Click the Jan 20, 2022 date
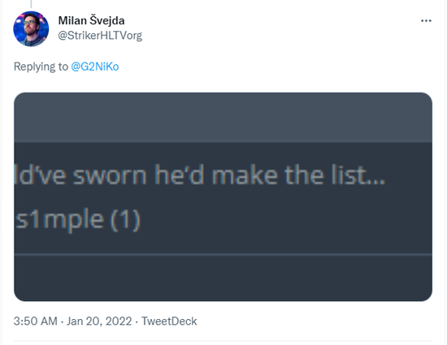The width and height of the screenshot is (447, 345). click(x=99, y=321)
